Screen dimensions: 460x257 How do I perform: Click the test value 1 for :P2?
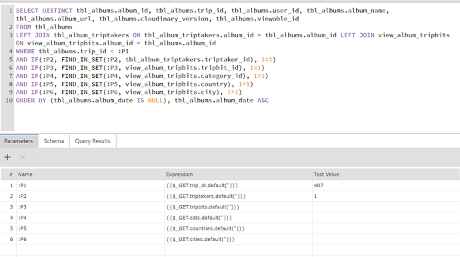coord(386,196)
